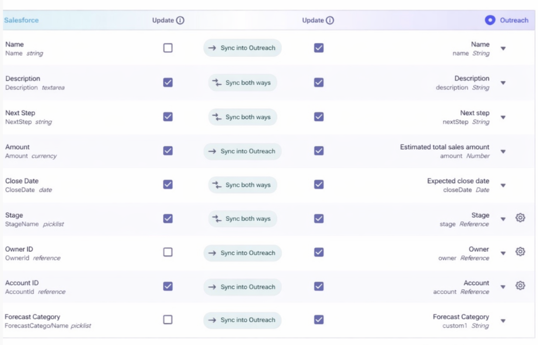Select Salesforce Name field label
The width and height of the screenshot is (538, 345).
(24, 49)
